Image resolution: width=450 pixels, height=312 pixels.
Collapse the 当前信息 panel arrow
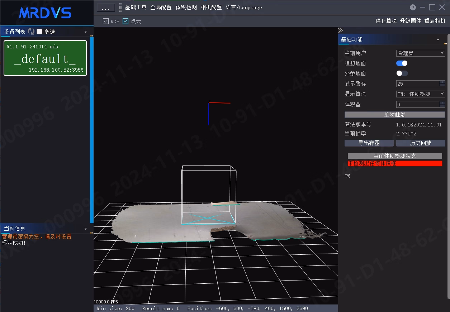pos(85,229)
